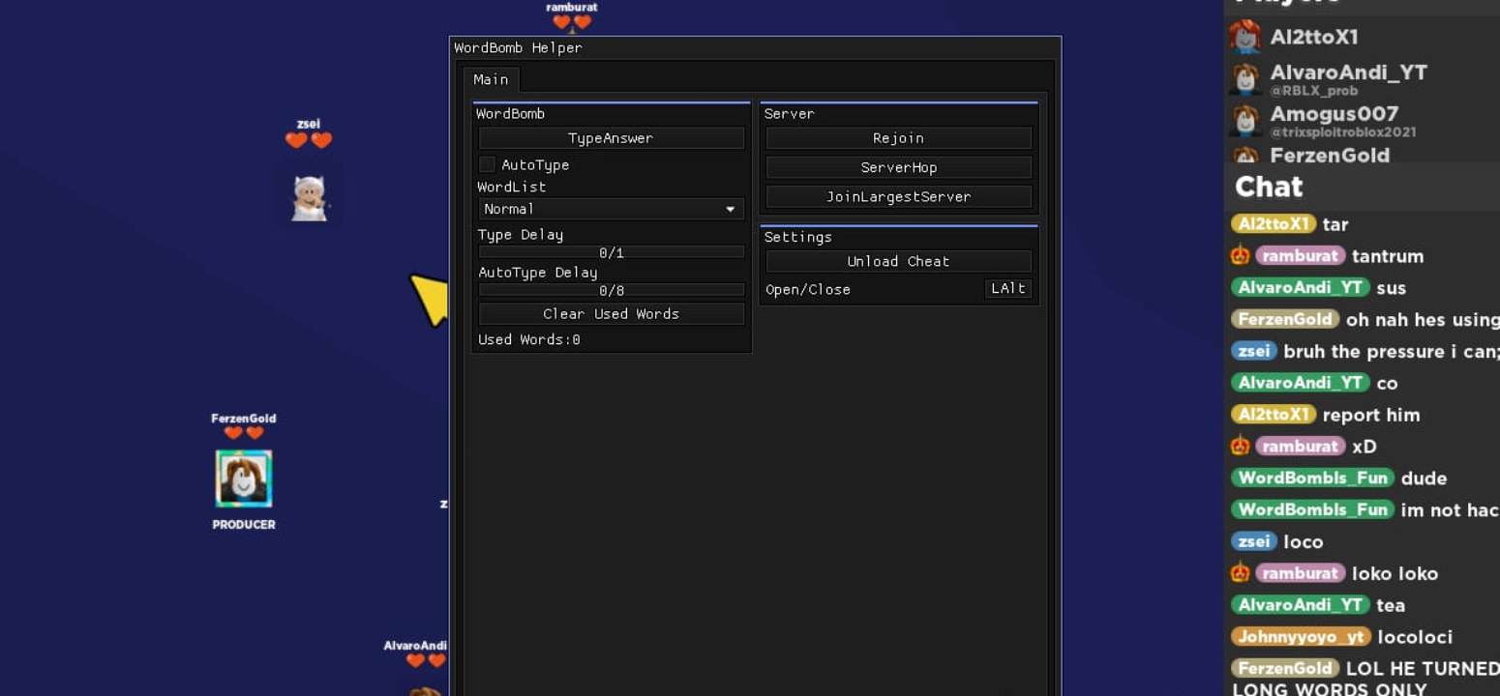Click ramburat tag beside 'tantrum' message
Screen dimensions: 1500x696
[1300, 256]
